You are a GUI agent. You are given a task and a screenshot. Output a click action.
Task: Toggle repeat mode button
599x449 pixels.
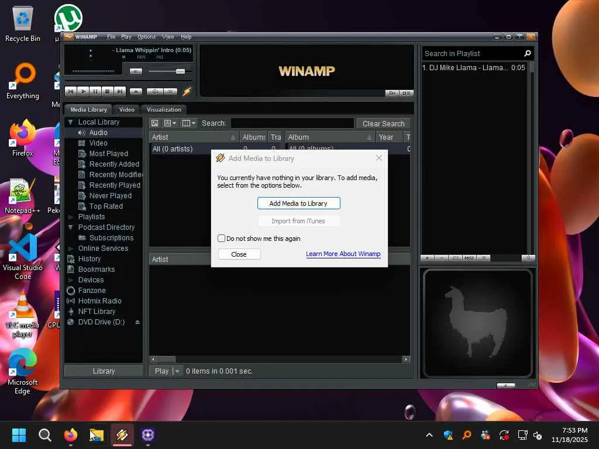coord(170,92)
